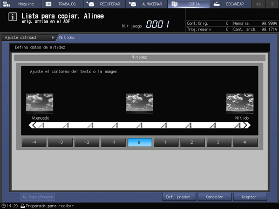Click the Cancelar button
The image size is (279, 209).
[215, 197]
